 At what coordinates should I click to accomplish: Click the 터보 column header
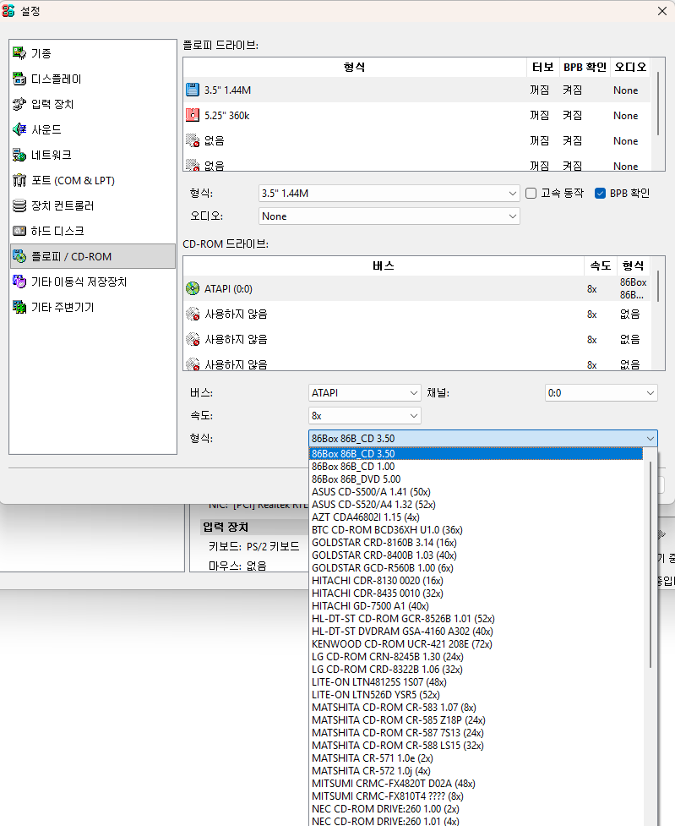pyautogui.click(x=542, y=67)
